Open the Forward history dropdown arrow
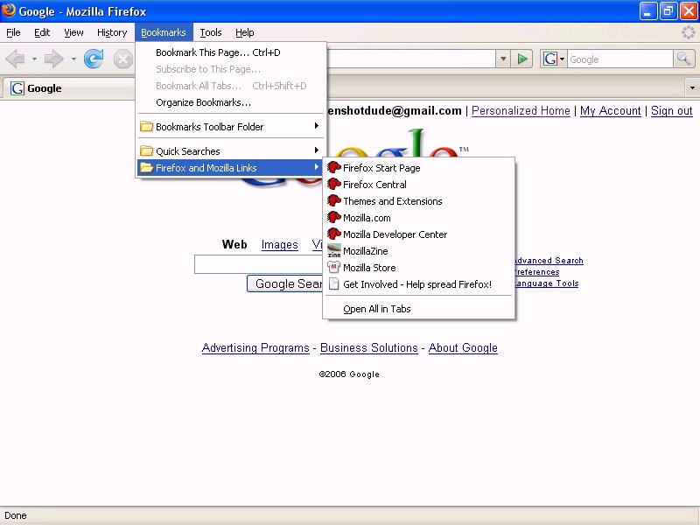The height and width of the screenshot is (525, 700). (x=73, y=59)
